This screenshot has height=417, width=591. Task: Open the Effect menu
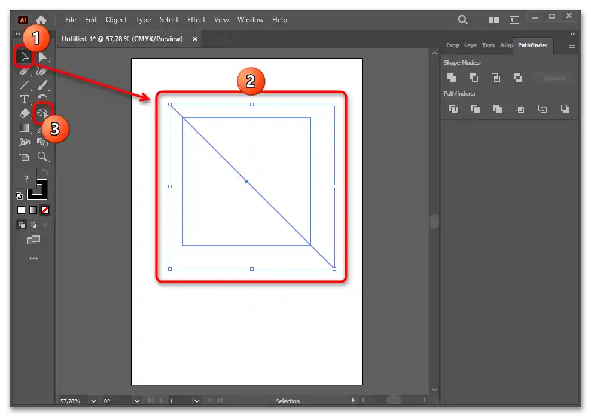(196, 20)
